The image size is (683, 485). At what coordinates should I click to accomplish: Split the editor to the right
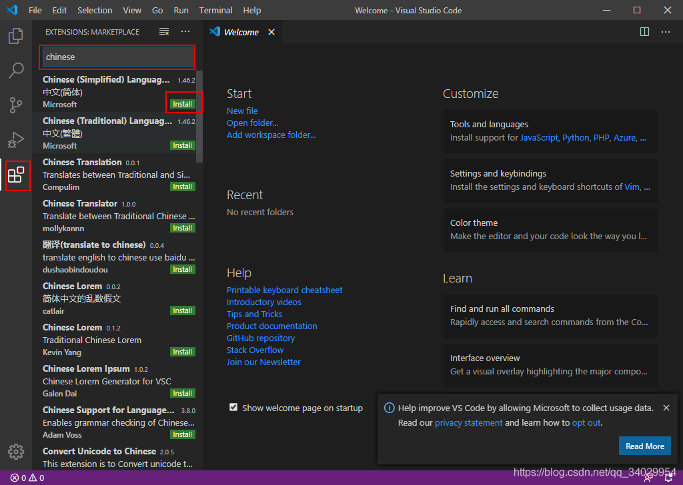coord(644,32)
